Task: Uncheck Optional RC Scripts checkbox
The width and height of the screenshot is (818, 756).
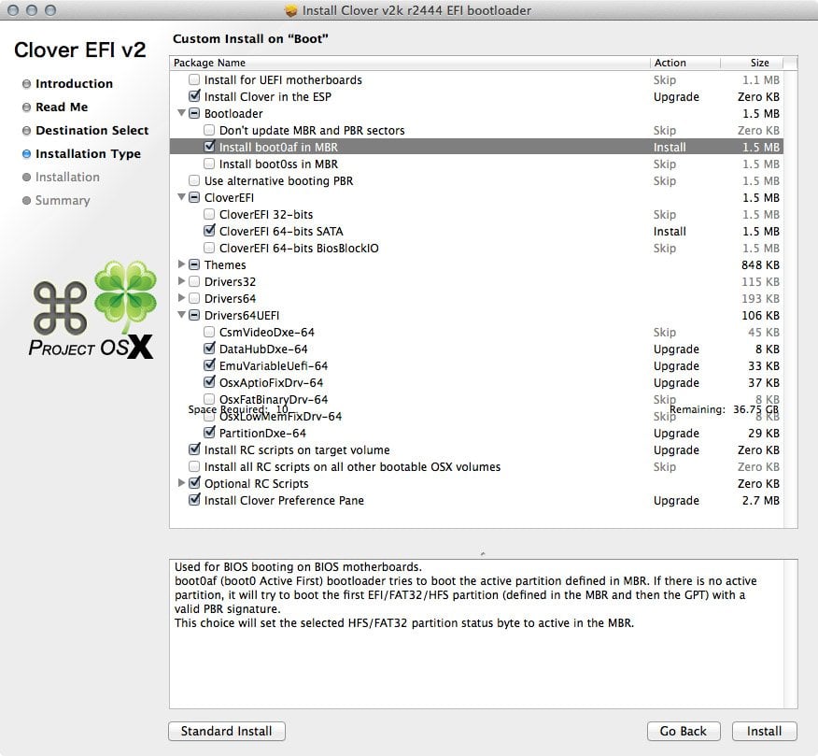Action: coord(194,483)
